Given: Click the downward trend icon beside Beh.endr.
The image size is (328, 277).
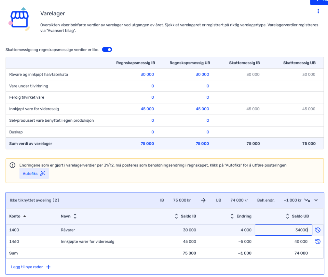Looking at the screenshot, I should tap(307, 200).
